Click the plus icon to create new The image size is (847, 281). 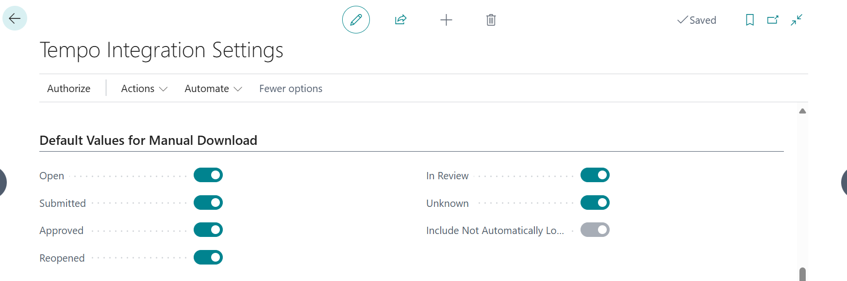(x=446, y=20)
